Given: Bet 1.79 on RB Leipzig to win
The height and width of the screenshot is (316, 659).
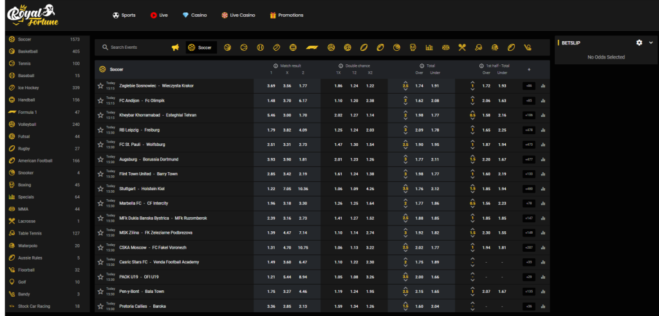Looking at the screenshot, I should tap(271, 130).
